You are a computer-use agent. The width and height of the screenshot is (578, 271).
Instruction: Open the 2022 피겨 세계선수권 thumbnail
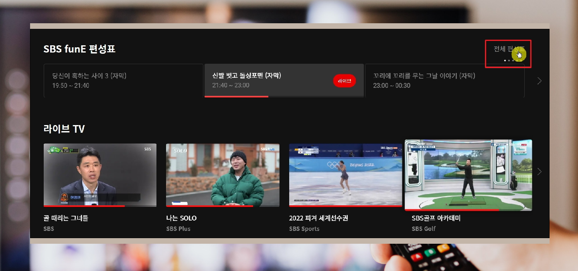345,175
